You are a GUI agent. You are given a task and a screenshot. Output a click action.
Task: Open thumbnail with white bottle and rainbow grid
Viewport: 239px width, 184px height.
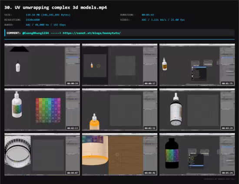[42, 110]
